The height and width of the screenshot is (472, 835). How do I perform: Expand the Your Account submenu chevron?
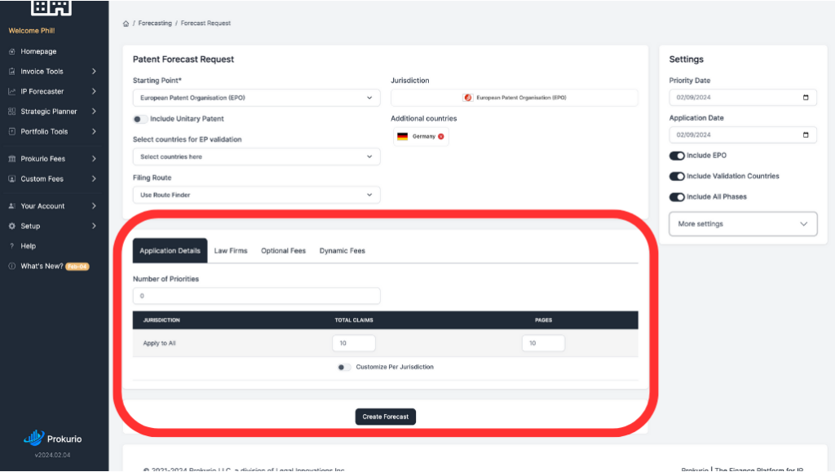click(94, 206)
